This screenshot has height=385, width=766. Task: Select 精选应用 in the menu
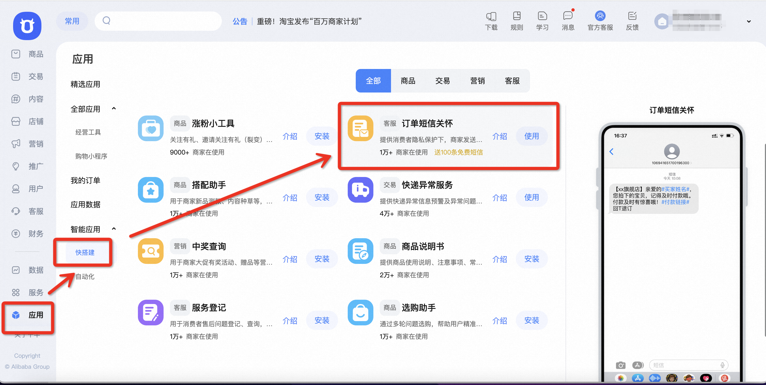85,84
